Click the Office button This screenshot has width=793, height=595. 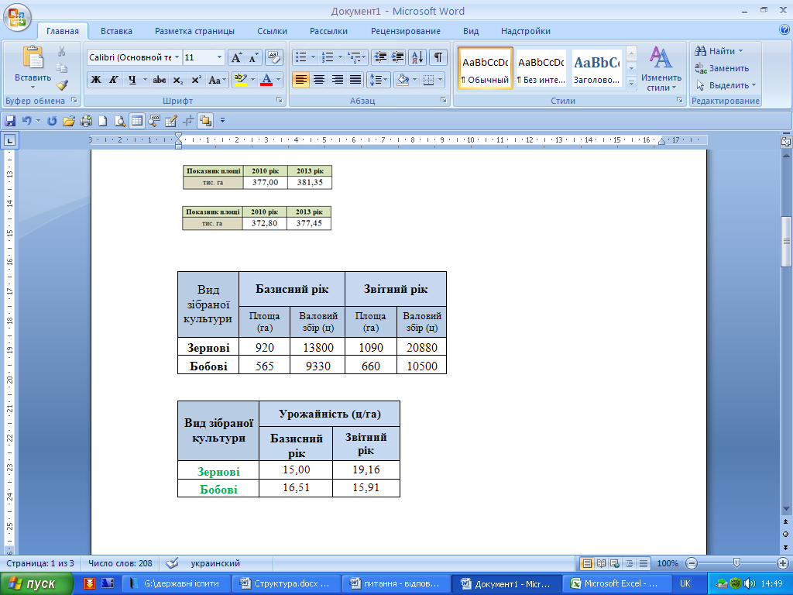tap(17, 17)
